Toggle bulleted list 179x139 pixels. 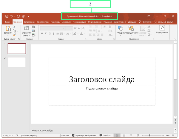pos(90,27)
